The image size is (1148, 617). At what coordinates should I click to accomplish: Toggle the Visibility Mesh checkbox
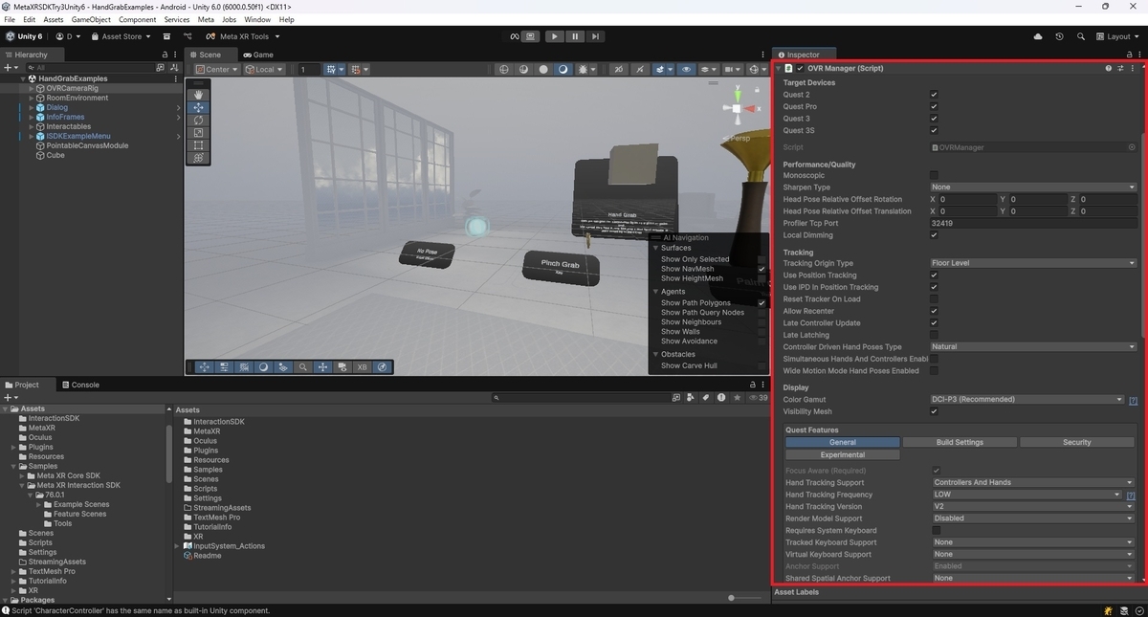(x=934, y=411)
